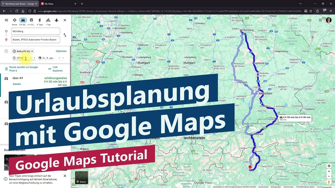Select the public transit travel mode
Image resolution: width=335 pixels, height=188 pixels.
click(31, 20)
